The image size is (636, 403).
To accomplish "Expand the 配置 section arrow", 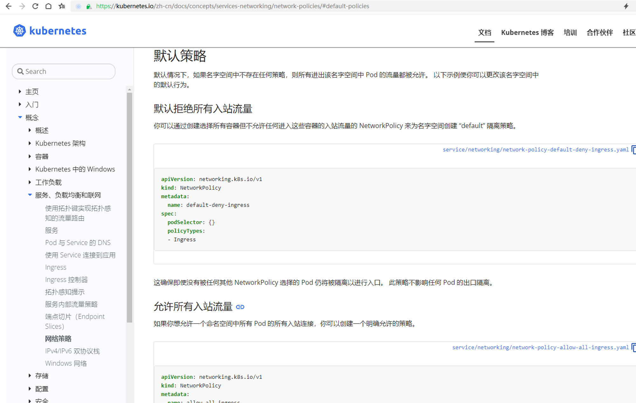I will tap(30, 389).
